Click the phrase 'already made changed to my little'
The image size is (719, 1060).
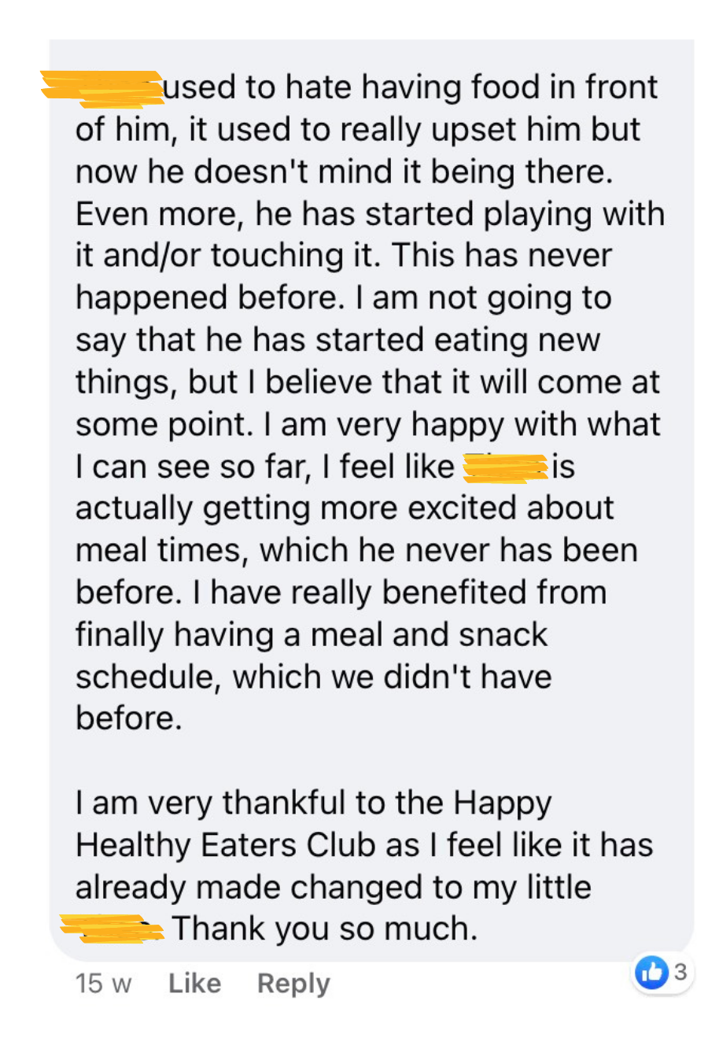[x=334, y=887]
